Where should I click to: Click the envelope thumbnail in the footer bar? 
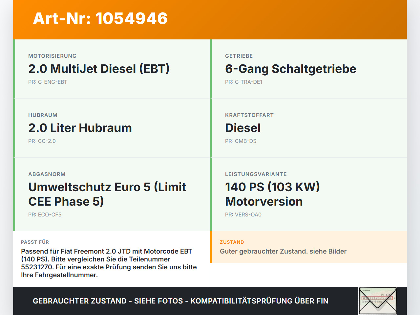tap(378, 301)
